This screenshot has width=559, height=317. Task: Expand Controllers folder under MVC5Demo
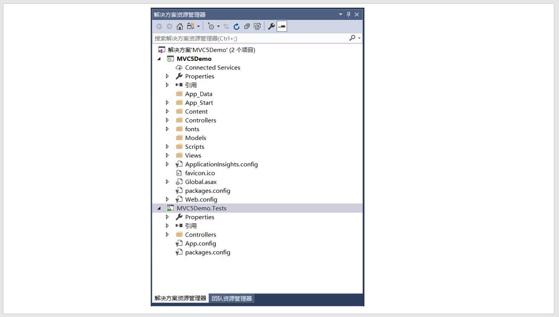167,120
